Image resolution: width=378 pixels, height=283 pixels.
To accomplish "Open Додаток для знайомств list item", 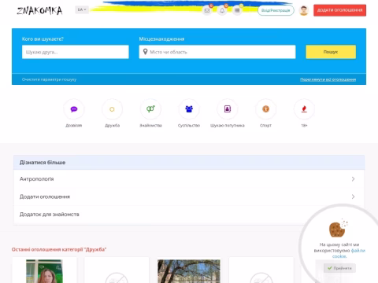I will coord(189,215).
